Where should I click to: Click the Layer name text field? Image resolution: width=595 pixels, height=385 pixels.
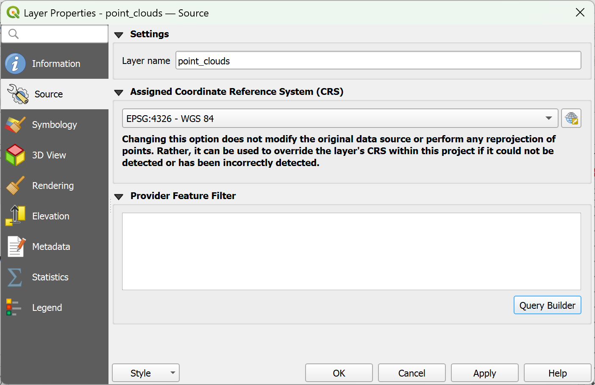click(378, 61)
